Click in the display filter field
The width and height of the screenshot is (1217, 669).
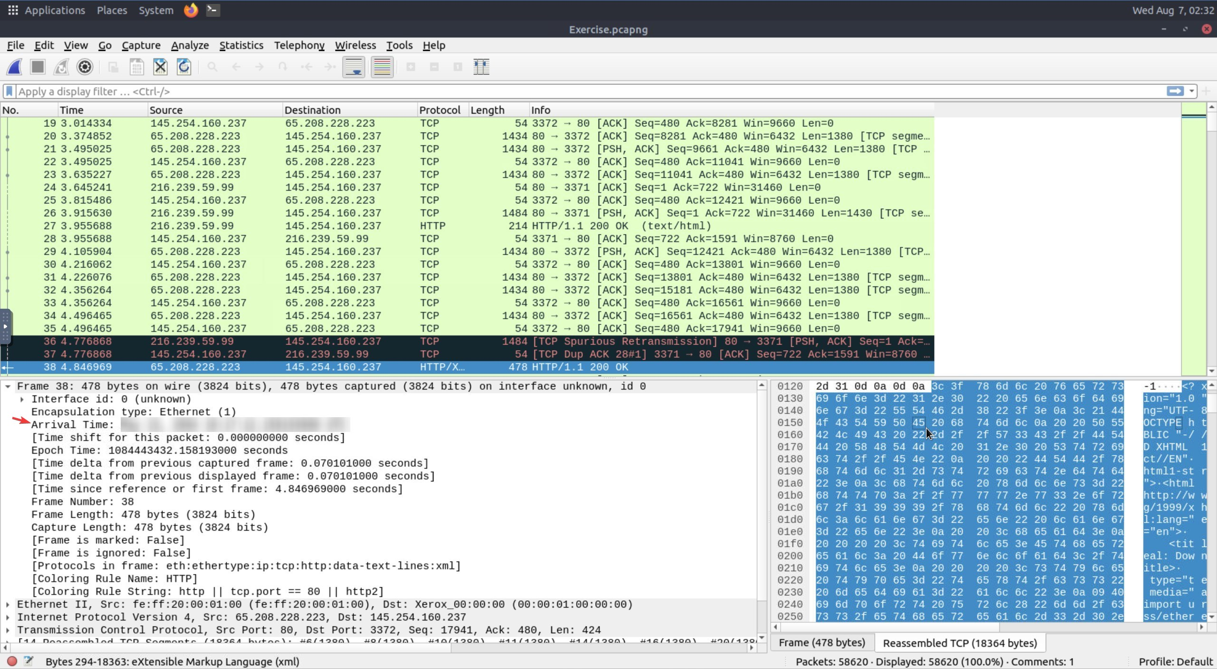pyautogui.click(x=570, y=91)
